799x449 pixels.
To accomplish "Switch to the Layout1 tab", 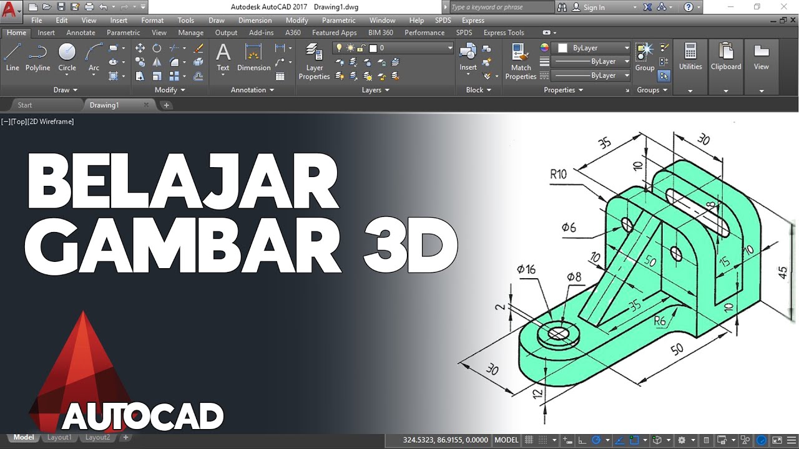I will pos(59,438).
